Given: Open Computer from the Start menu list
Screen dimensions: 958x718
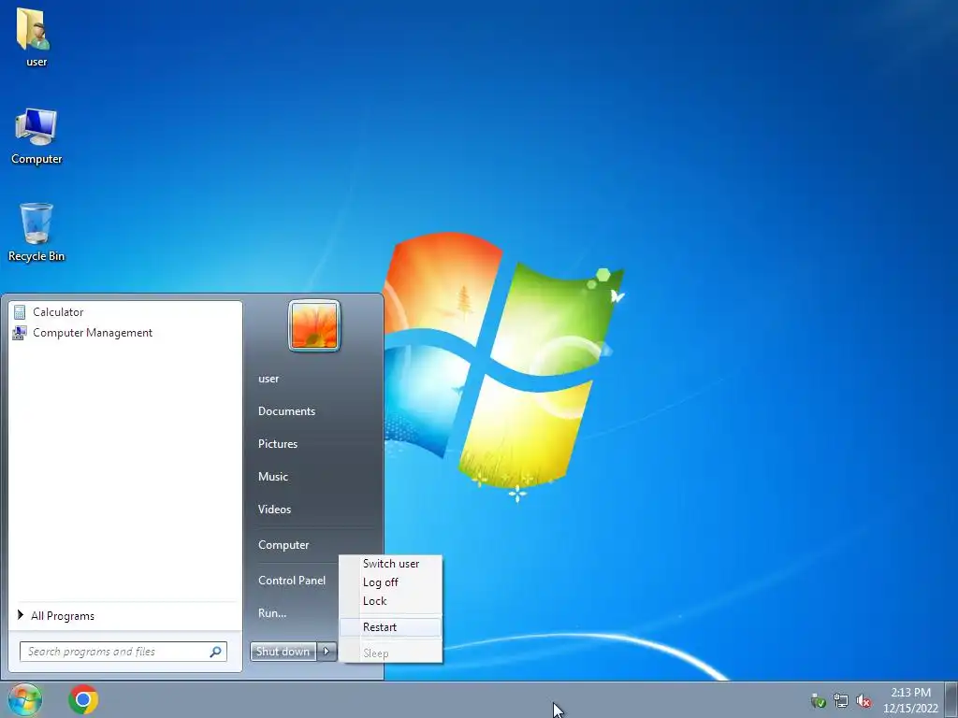Looking at the screenshot, I should [283, 545].
